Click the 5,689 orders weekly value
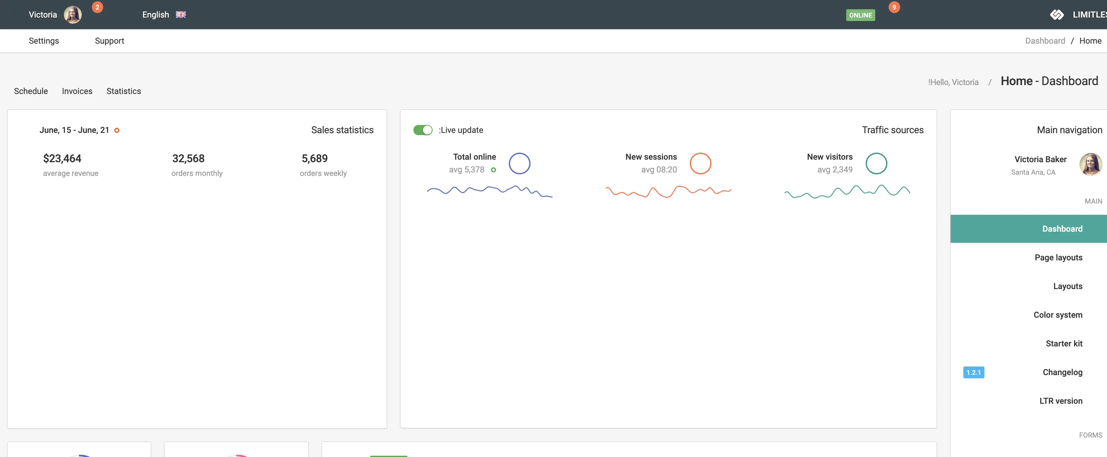Viewport: 1107px width, 457px height. click(314, 158)
